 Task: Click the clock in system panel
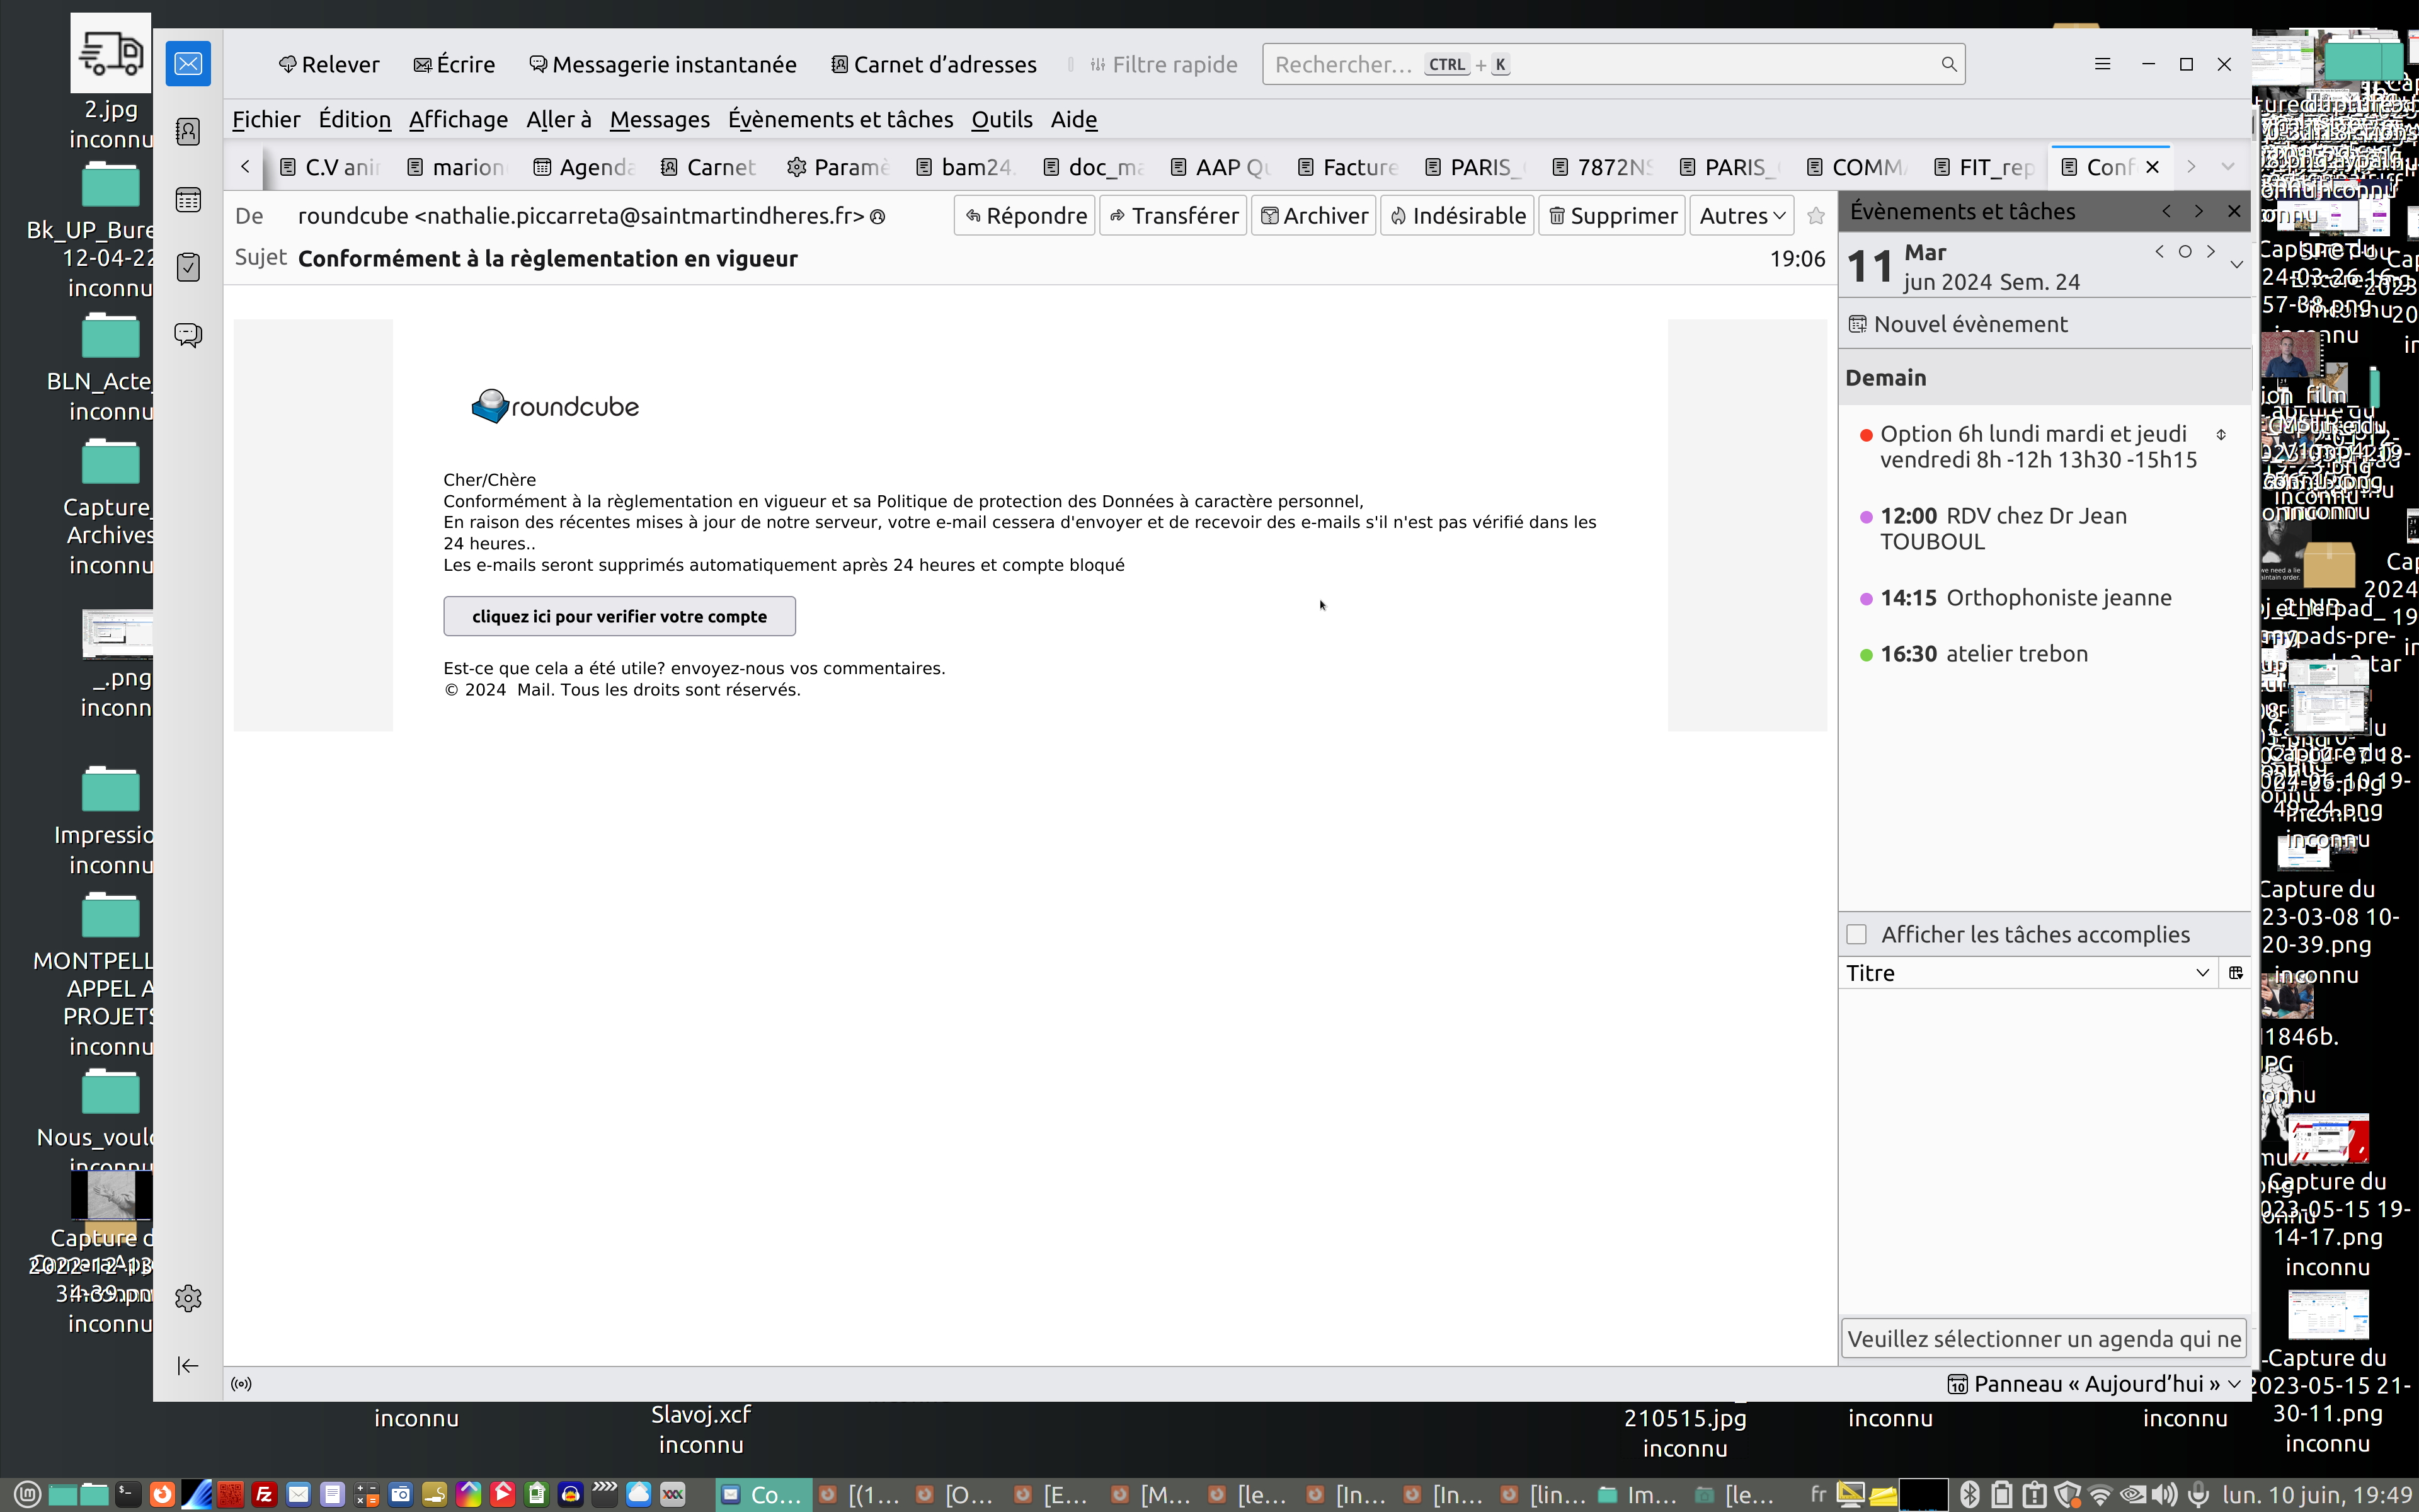click(2316, 1495)
